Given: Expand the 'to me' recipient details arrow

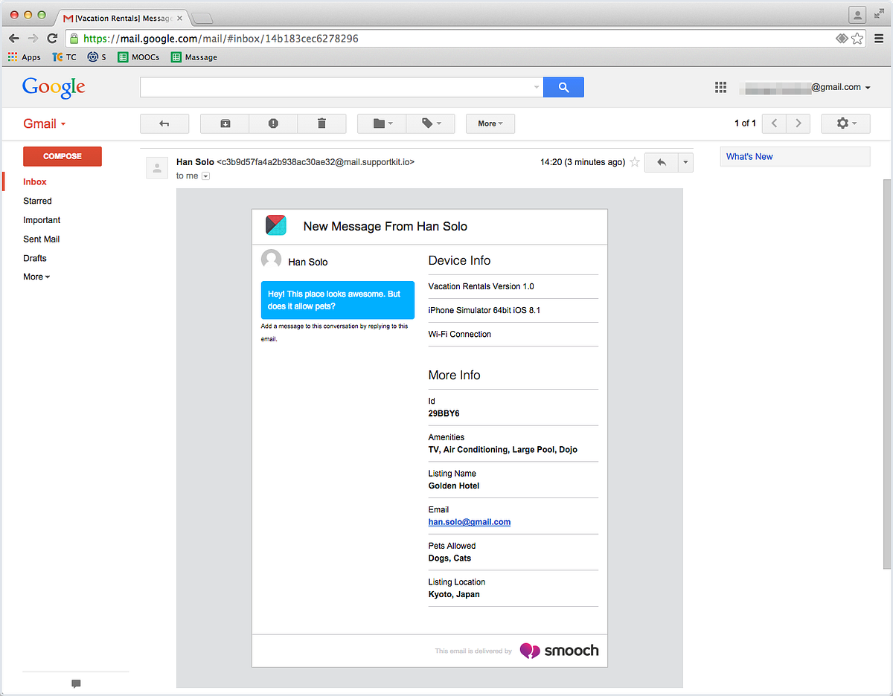Looking at the screenshot, I should (x=206, y=176).
